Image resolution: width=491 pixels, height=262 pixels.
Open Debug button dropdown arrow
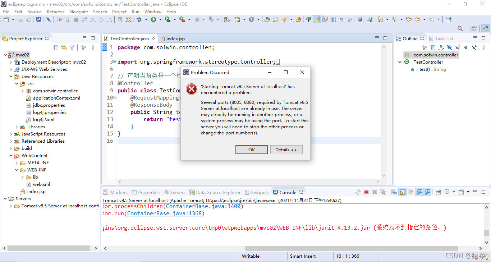point(146,19)
